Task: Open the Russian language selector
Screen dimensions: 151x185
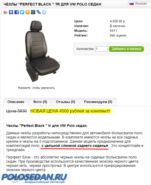Action: click(139, 4)
